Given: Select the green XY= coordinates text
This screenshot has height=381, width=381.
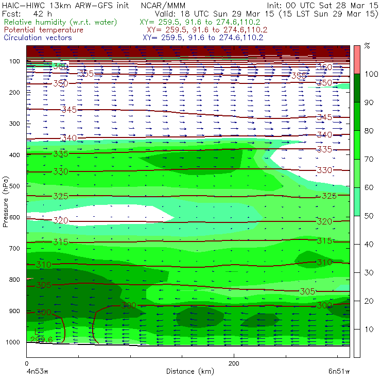Looking at the screenshot, I should [x=200, y=22].
